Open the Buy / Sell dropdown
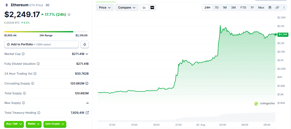 tap(14, 124)
